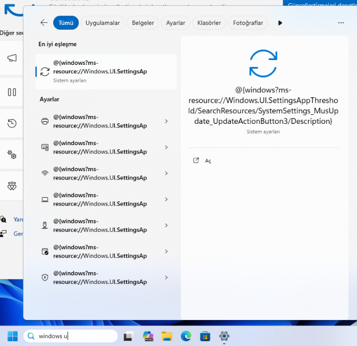Click the 'Ger...' feedback link in Settings window
This screenshot has height=346, width=357.
pyautogui.click(x=18, y=234)
